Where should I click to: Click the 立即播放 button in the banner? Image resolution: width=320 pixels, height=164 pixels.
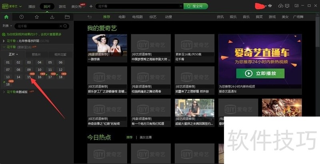tap(260, 73)
